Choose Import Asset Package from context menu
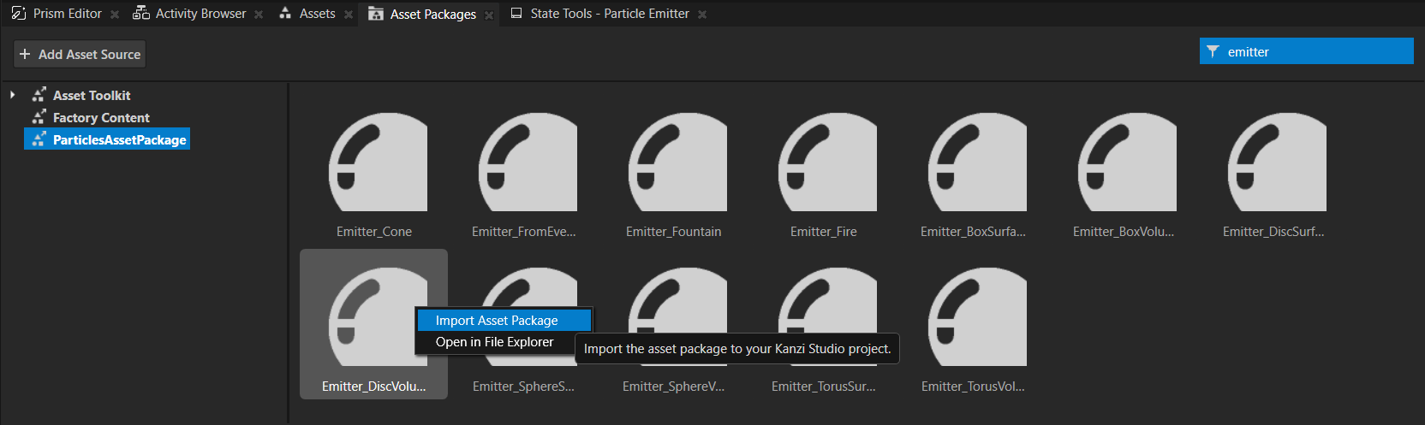1425x425 pixels. pos(504,320)
